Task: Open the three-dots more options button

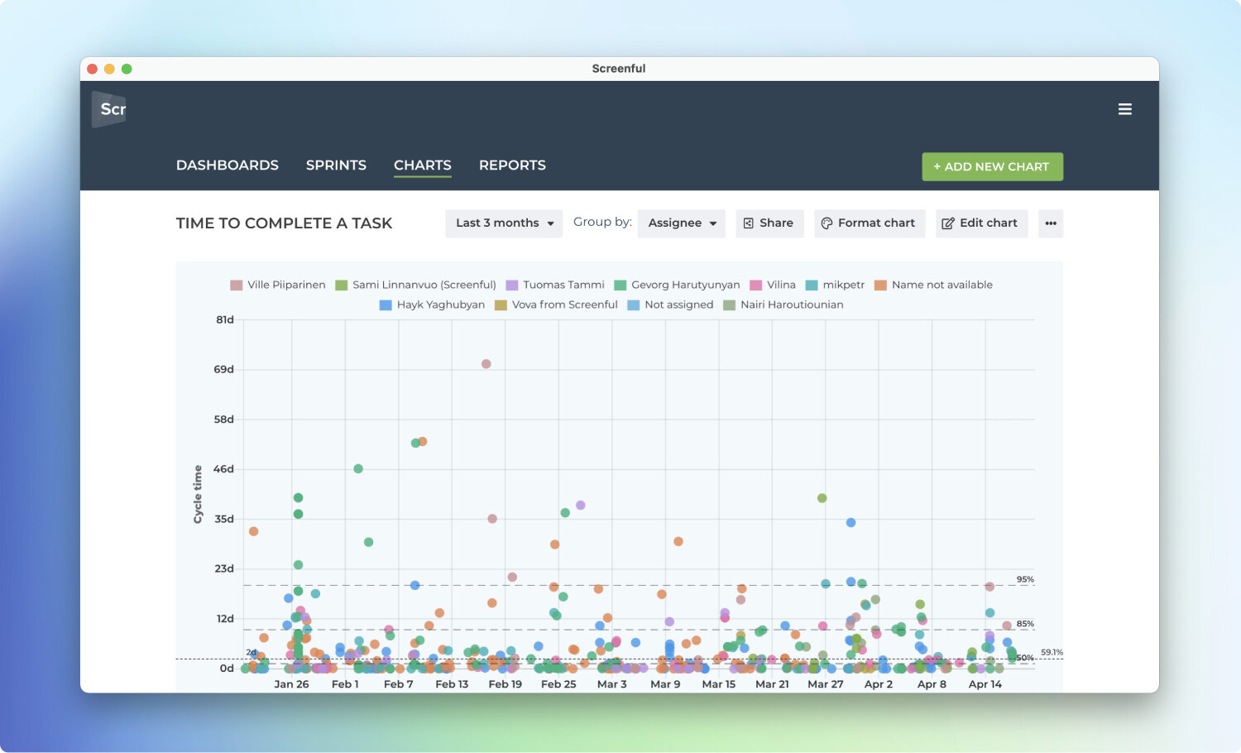Action: tap(1051, 223)
